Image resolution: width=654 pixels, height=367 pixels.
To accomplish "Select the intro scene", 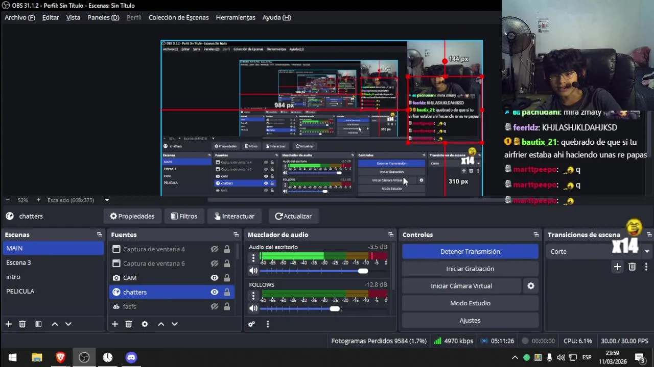I will [53, 277].
